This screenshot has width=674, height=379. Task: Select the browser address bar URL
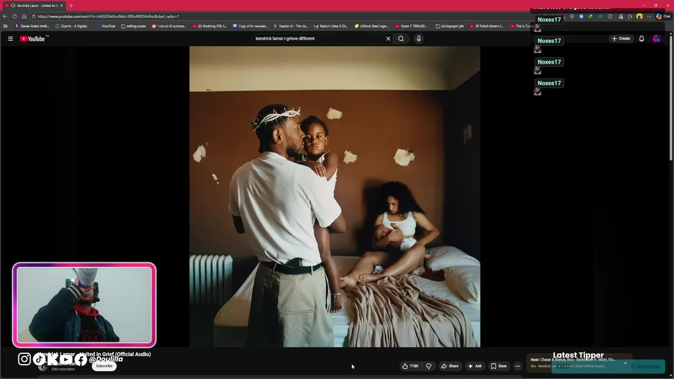tap(108, 16)
